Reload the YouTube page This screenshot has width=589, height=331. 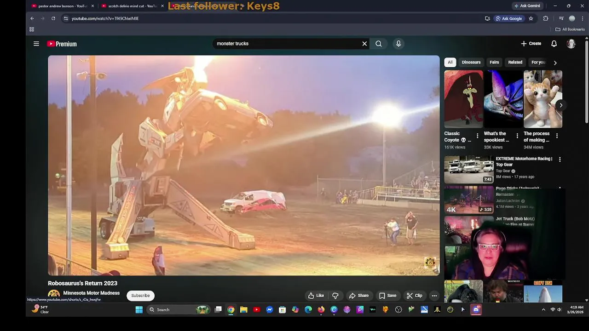coord(53,18)
